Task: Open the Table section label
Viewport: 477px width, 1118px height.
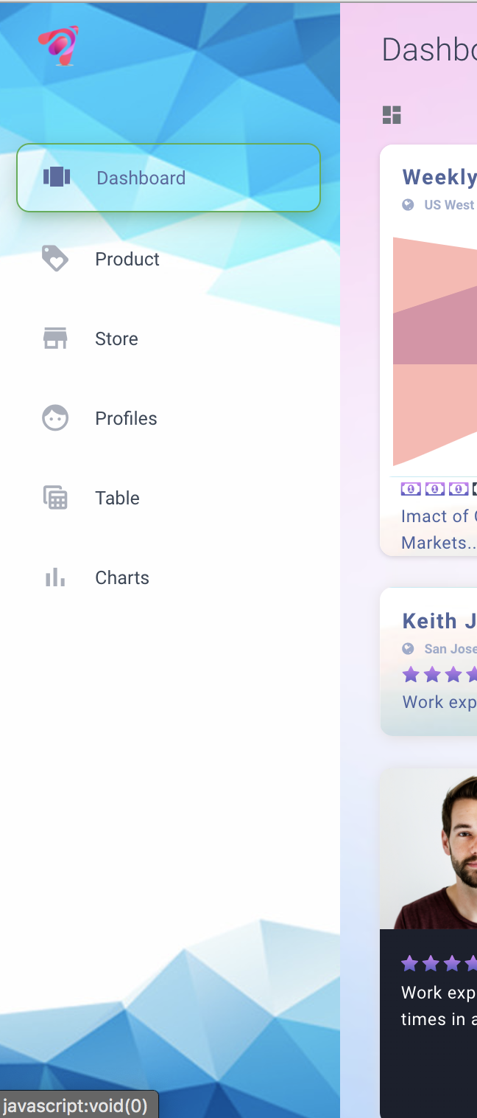Action: tap(117, 498)
